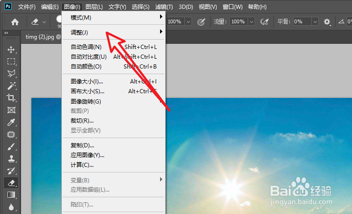Open the 图层(L) menu
Viewport: 352px width, 214px height.
(x=94, y=7)
